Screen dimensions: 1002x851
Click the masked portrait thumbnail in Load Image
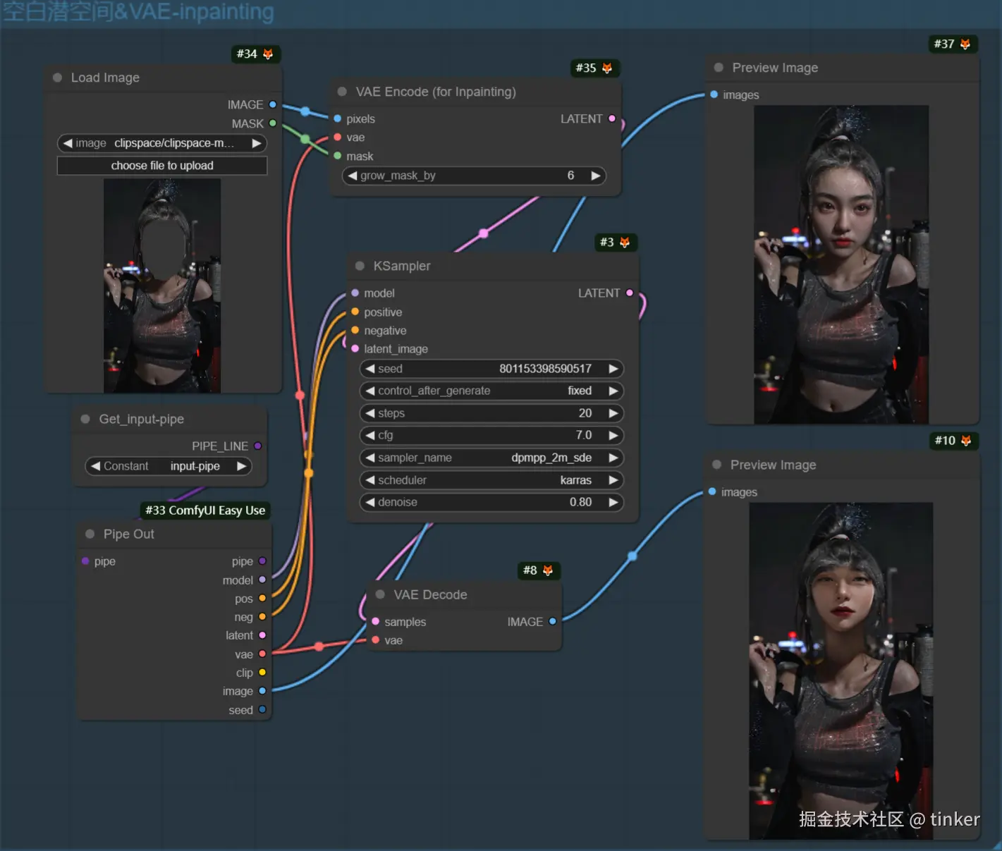click(162, 286)
